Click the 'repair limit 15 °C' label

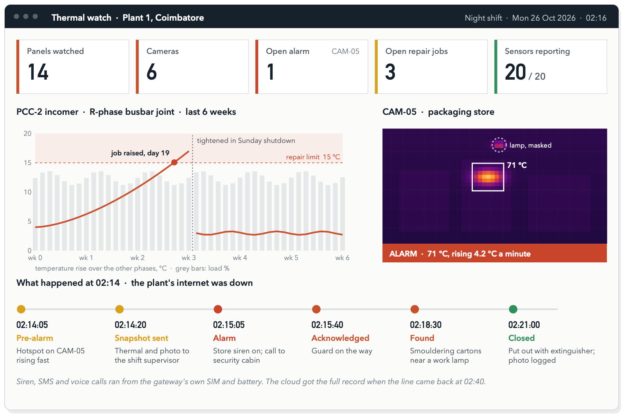313,157
